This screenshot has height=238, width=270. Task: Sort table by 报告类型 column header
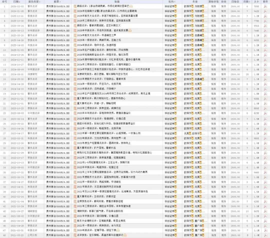(34, 2)
